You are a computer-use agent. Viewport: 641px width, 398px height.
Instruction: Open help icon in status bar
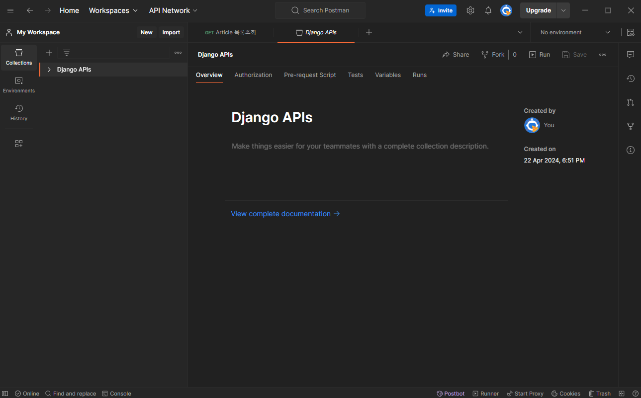[x=635, y=394]
